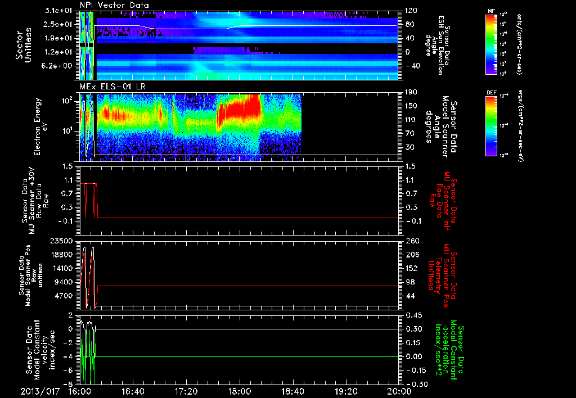Image resolution: width=576 pixels, height=398 pixels.
Task: Click the NF label above color bar
Action: [491, 11]
